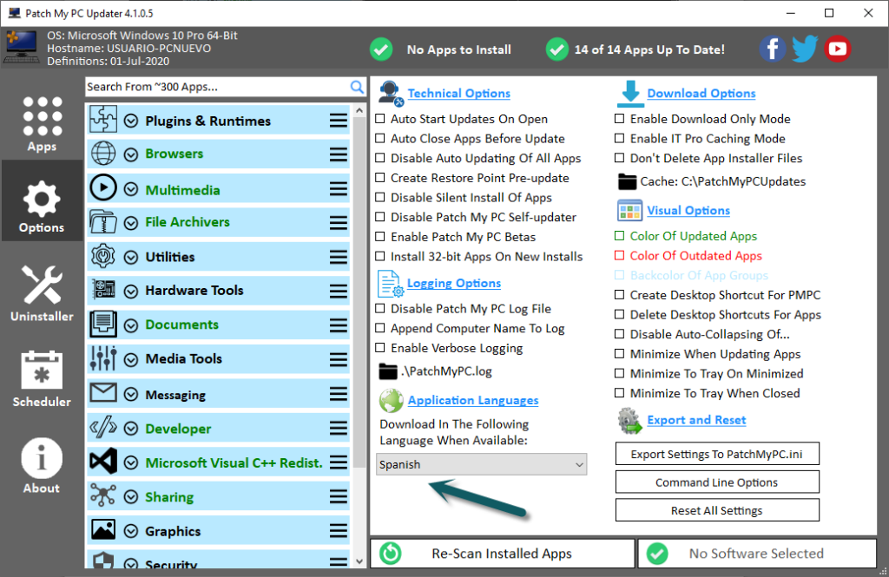Open hamburger menu for Browsers
This screenshot has width=889, height=577.
(339, 154)
